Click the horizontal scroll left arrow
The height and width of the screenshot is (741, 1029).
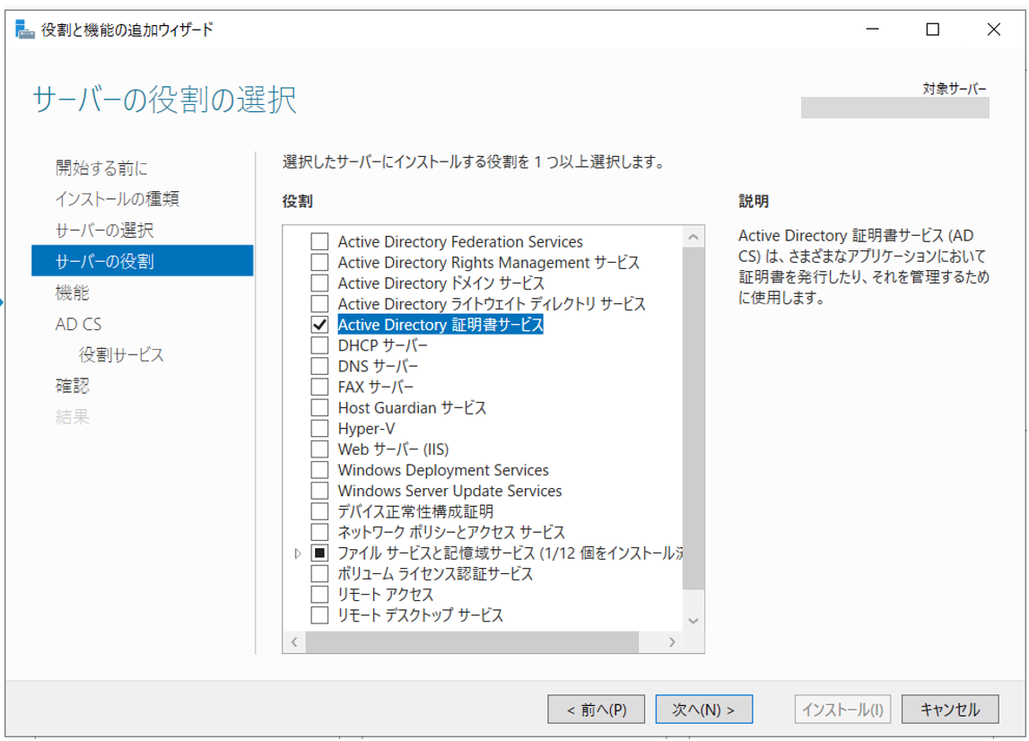coord(294,642)
